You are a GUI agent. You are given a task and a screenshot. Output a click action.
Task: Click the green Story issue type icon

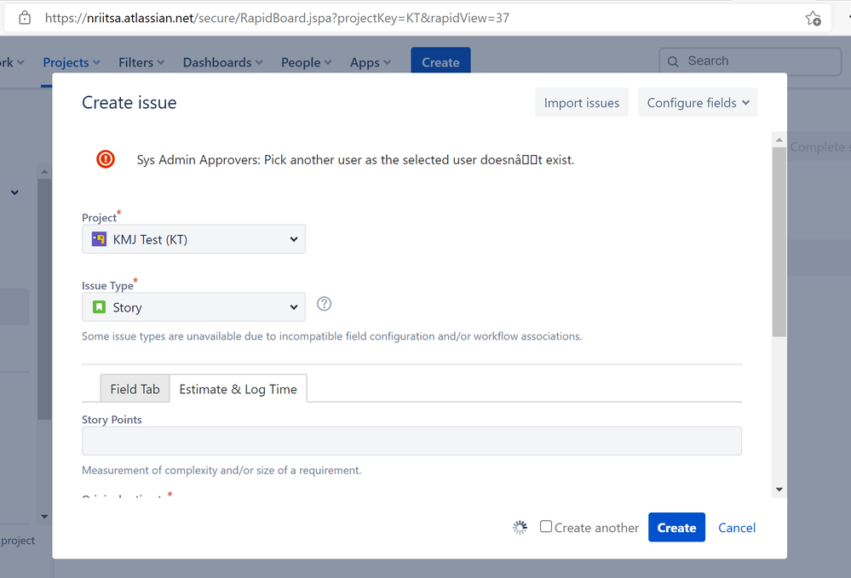(99, 307)
